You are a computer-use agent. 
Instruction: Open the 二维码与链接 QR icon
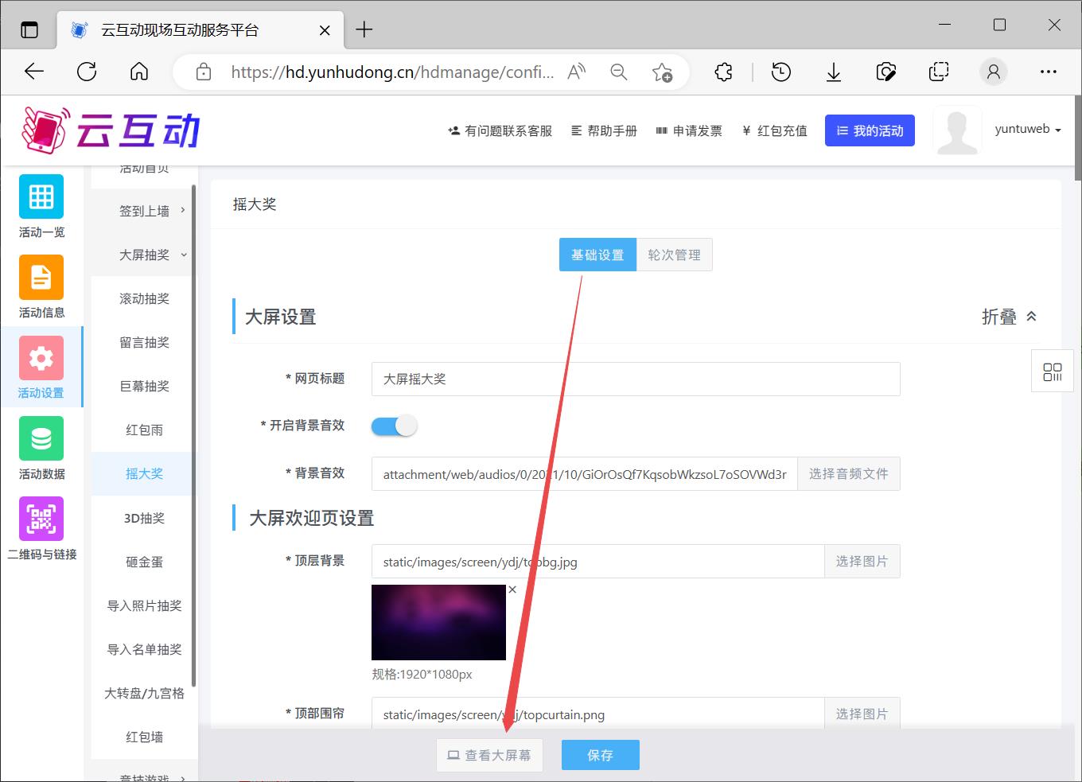point(41,519)
